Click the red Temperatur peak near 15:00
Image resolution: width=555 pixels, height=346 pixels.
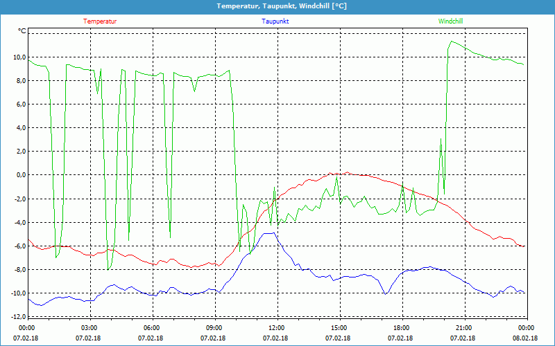[347, 173]
